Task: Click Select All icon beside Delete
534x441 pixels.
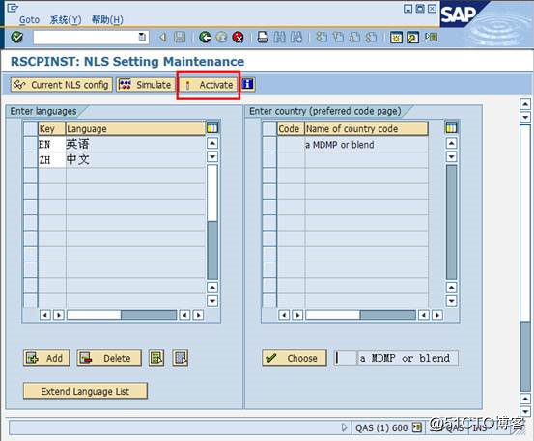Action: click(x=156, y=358)
